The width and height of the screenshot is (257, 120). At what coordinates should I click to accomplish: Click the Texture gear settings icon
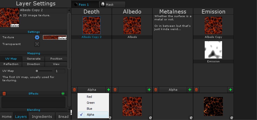(37, 37)
